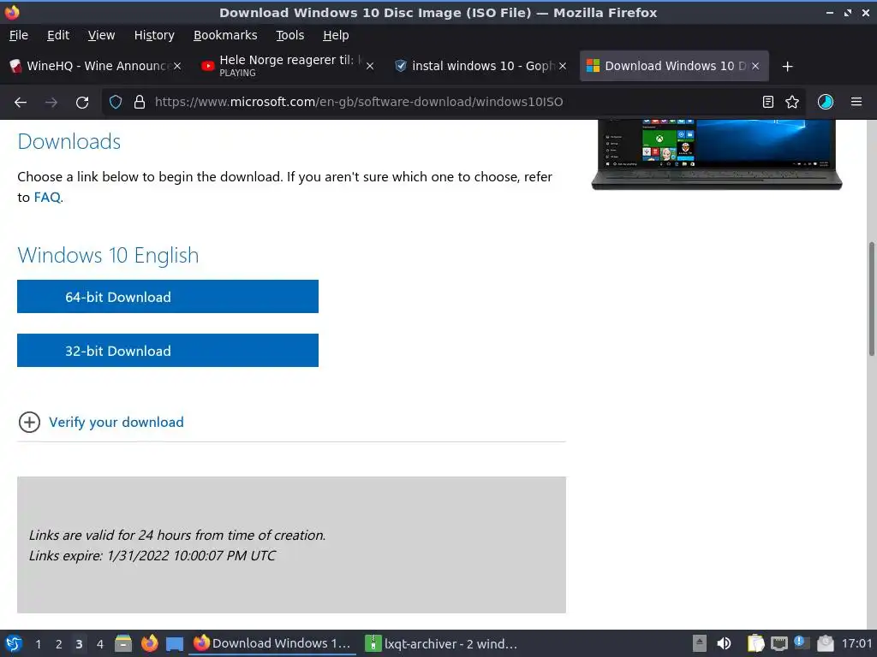Click the page vertical scrollbar thumb
This screenshot has height=657, width=877.
(x=871, y=299)
